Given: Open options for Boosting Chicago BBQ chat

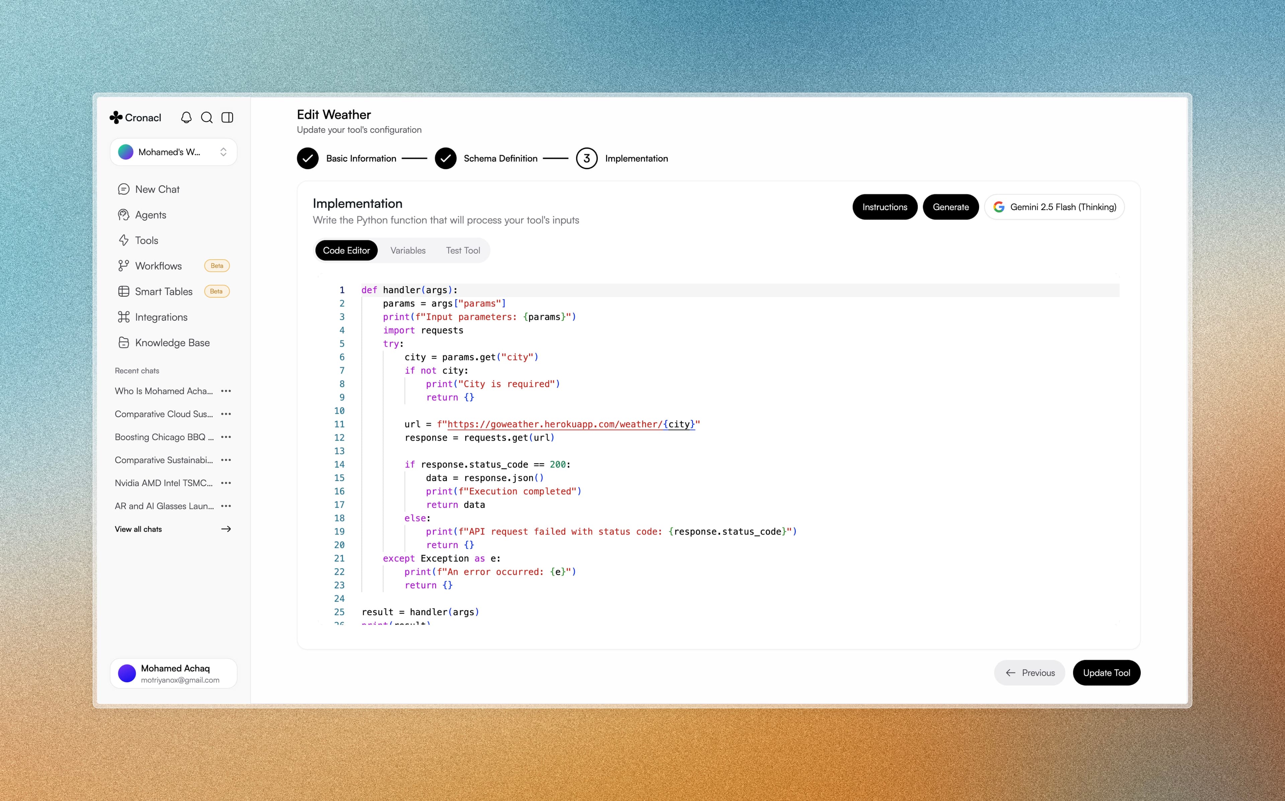Looking at the screenshot, I should pos(226,437).
